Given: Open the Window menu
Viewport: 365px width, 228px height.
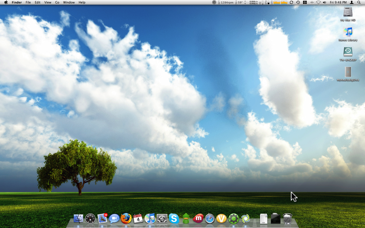Looking at the screenshot, I should [x=69, y=2].
